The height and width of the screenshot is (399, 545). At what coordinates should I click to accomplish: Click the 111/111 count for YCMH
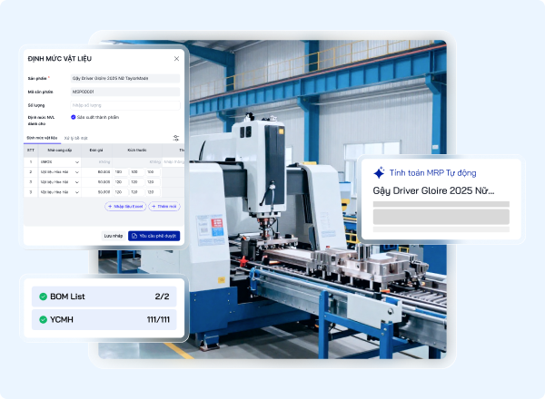point(158,319)
